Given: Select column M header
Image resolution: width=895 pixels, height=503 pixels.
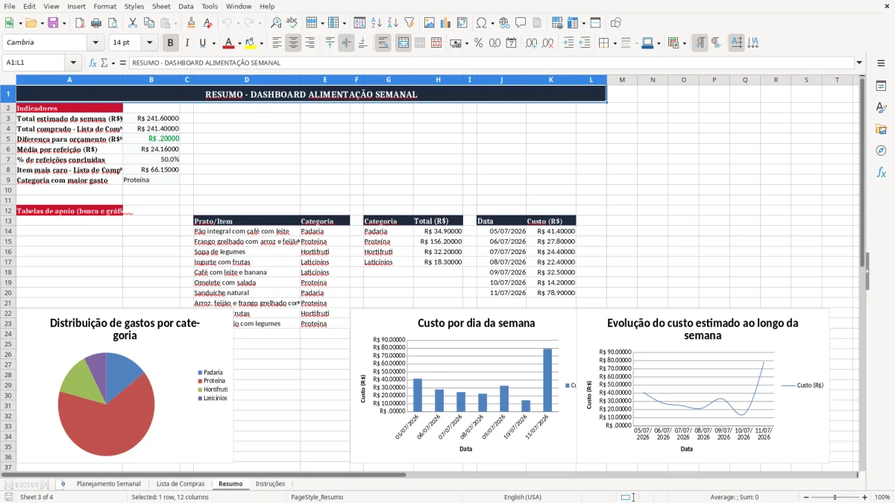Looking at the screenshot, I should tap(621, 80).
